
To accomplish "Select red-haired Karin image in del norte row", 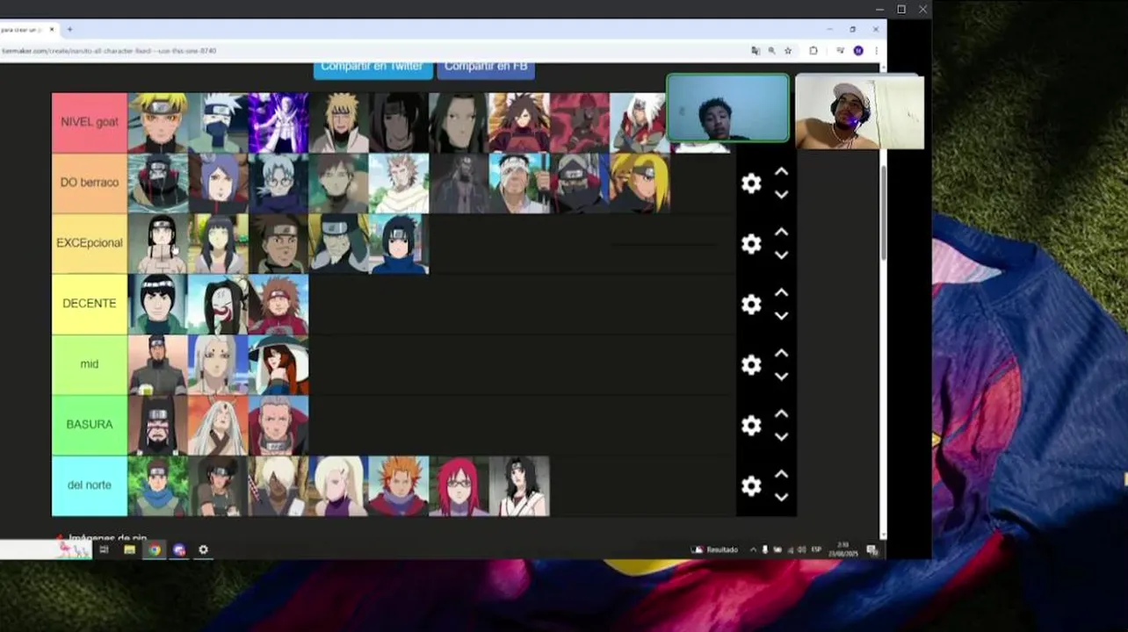I will [x=459, y=486].
